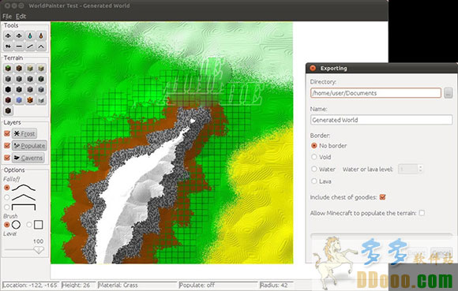Select the Void border option

314,157
